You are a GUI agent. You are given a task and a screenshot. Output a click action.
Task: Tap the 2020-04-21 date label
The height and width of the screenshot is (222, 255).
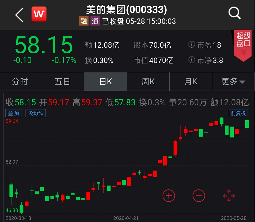tap(126, 218)
